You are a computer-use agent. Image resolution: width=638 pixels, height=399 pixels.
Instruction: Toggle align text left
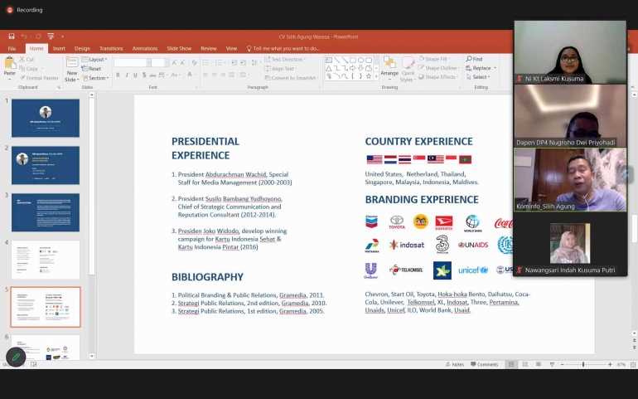205,75
